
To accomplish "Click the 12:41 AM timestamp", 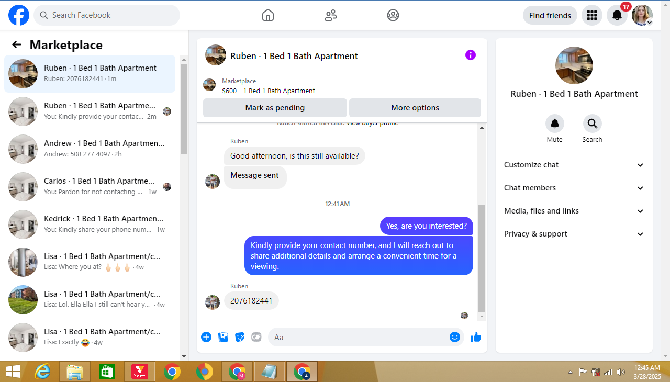I will (x=338, y=204).
